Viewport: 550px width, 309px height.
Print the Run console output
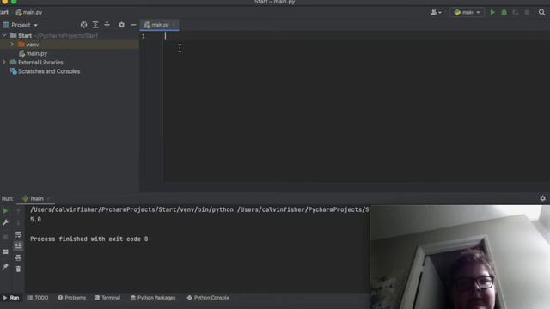point(18,257)
